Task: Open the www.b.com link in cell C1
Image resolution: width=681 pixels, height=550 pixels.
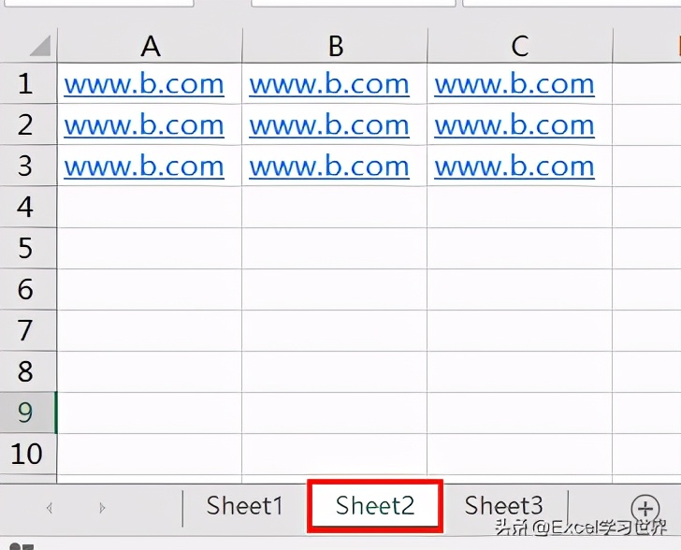Action: pyautogui.click(x=514, y=84)
